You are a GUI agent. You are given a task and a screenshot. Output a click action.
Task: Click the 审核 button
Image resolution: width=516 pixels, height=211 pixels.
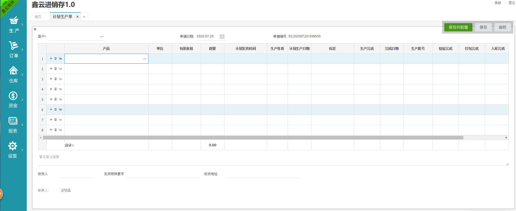pyautogui.click(x=502, y=27)
